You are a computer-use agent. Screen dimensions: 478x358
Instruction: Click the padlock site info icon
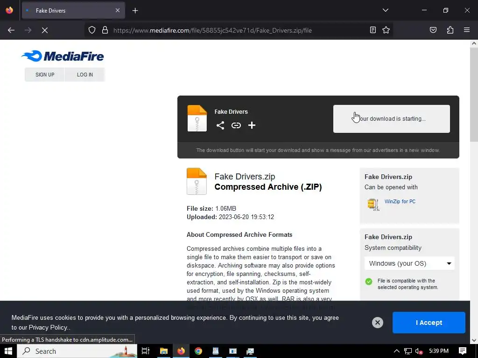click(x=105, y=30)
